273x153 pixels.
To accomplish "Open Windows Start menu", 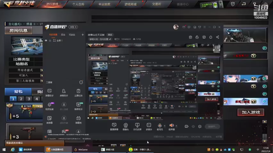I will (4, 149).
